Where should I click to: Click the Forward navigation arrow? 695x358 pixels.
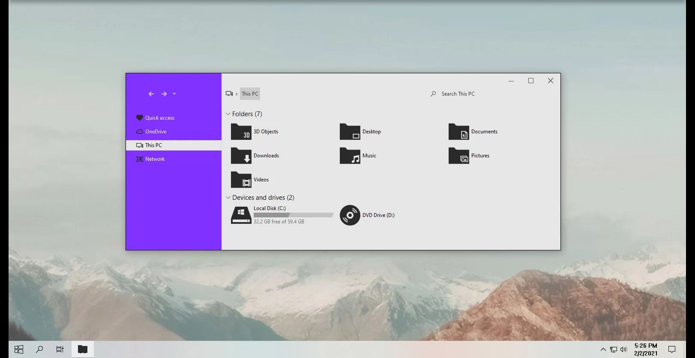tap(164, 94)
